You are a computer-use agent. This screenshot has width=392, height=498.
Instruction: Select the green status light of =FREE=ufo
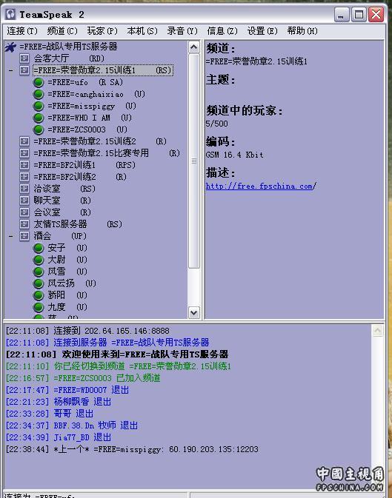point(39,83)
